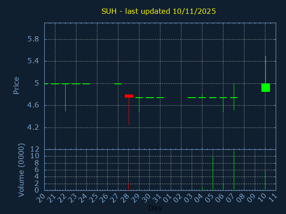Select the 4.2 price axis label
Viewport: 286px width, 214px height.
tap(33, 128)
